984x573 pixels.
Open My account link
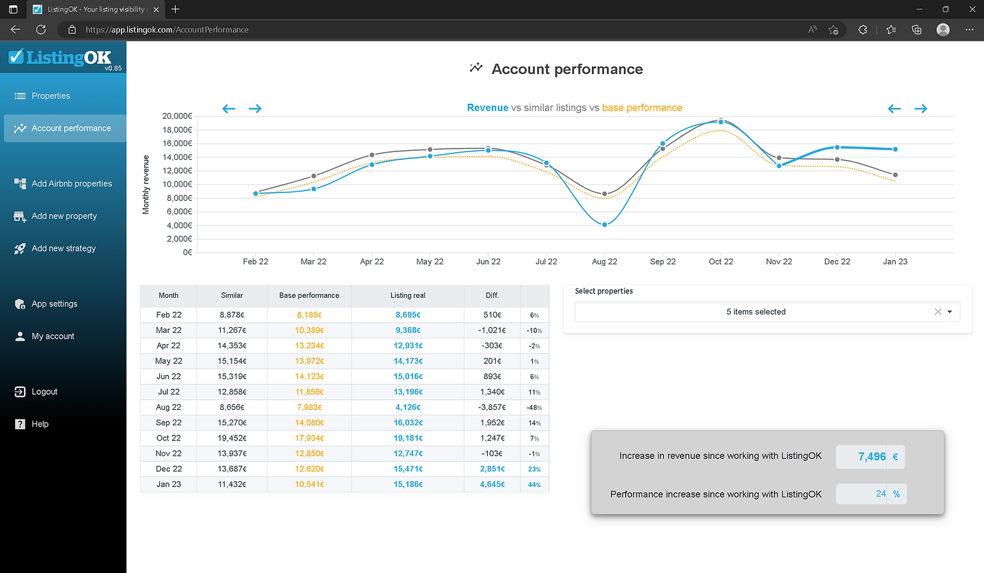pyautogui.click(x=53, y=336)
